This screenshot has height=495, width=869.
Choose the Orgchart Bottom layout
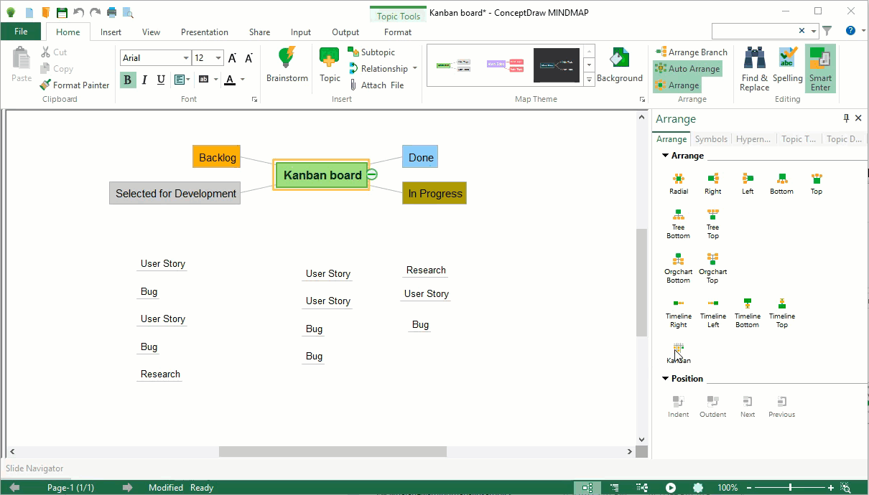(x=678, y=268)
